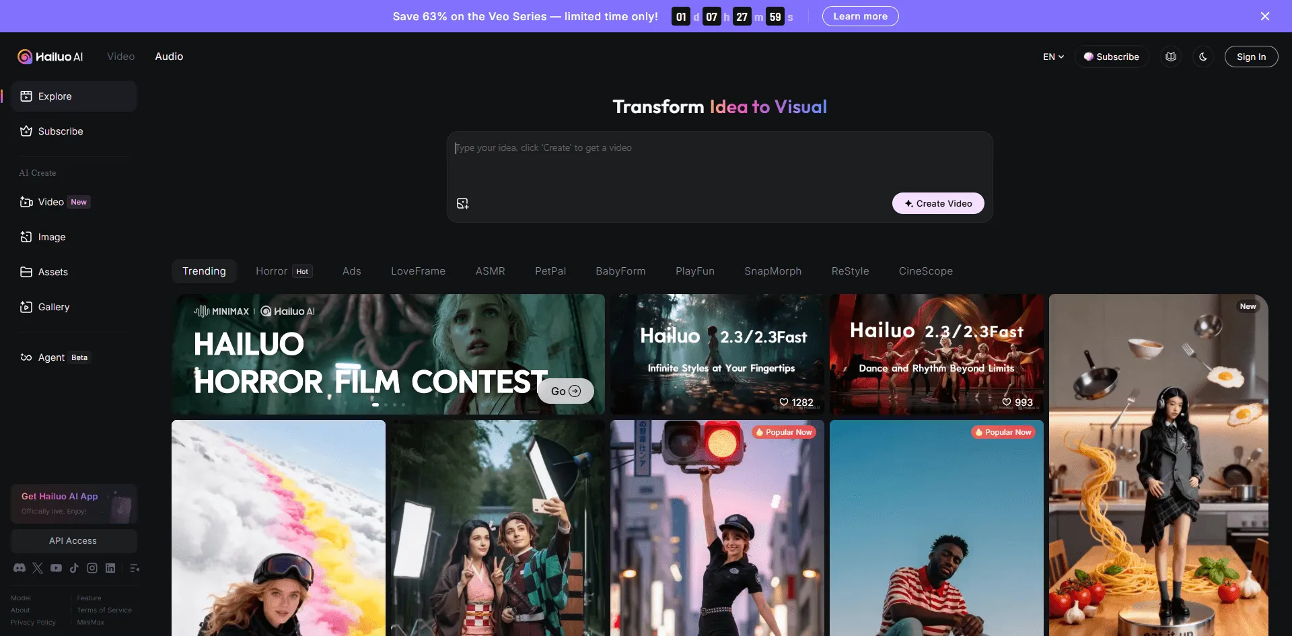Click the Sign In button

pyautogui.click(x=1251, y=57)
